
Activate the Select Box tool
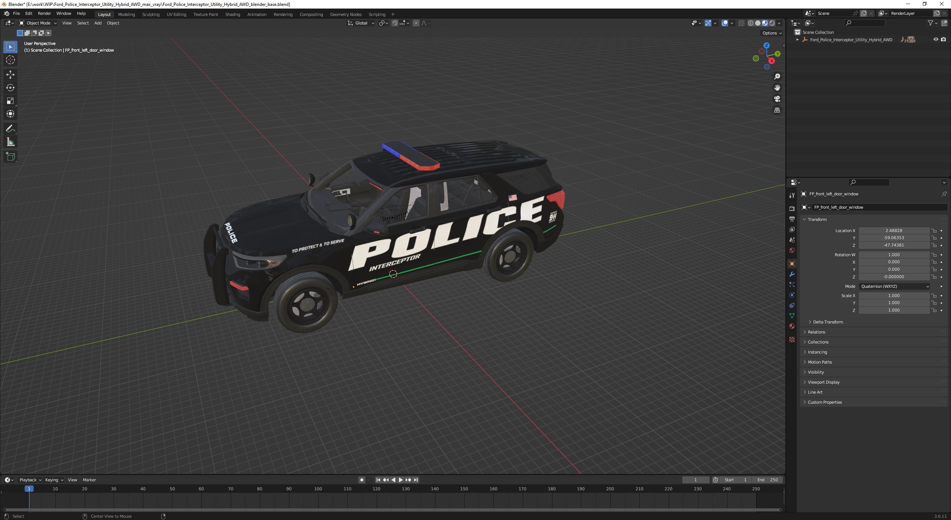click(10, 47)
